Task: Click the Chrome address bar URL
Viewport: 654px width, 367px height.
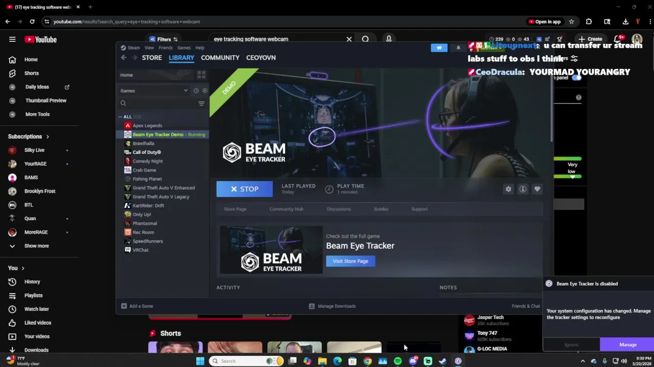Action: tap(127, 21)
